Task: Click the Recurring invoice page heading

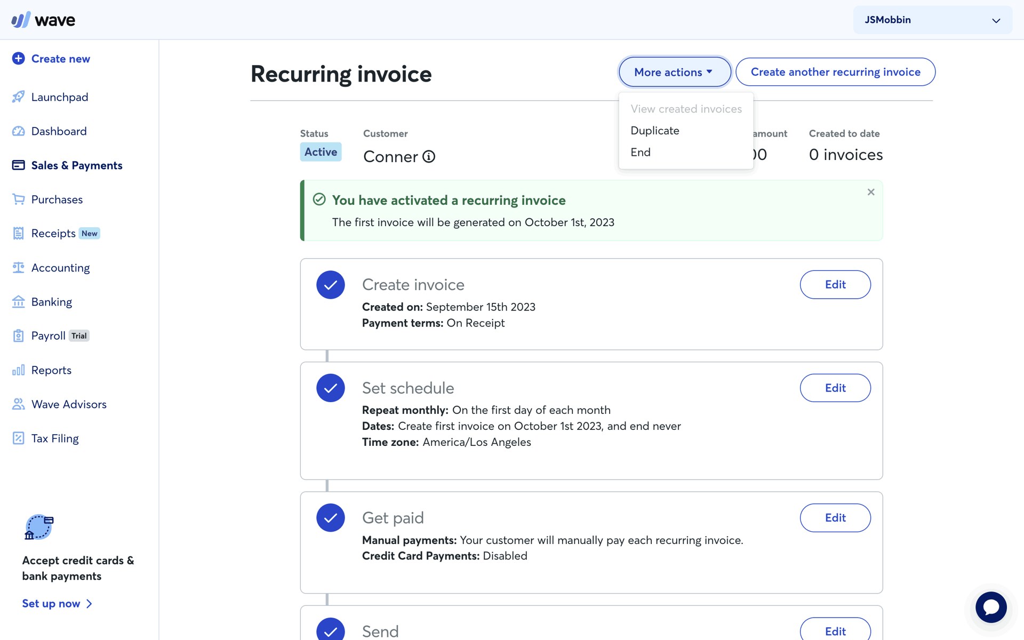Action: (x=341, y=74)
